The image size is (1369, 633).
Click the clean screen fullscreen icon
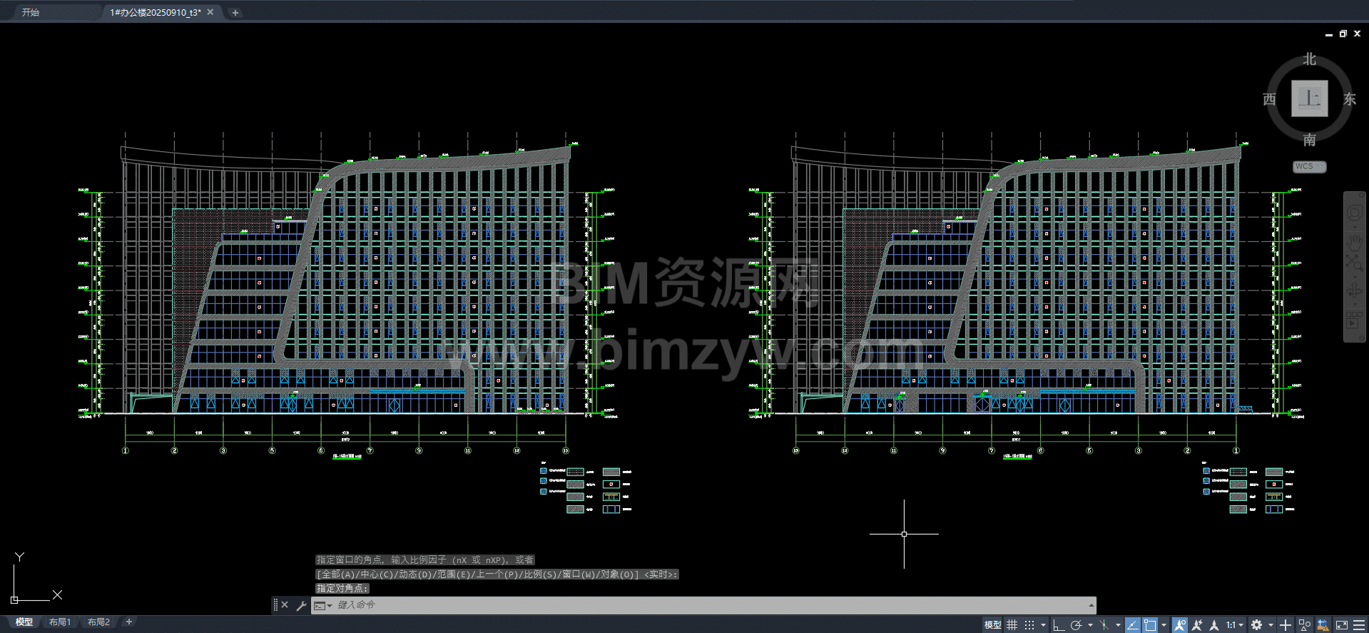pos(1341,625)
